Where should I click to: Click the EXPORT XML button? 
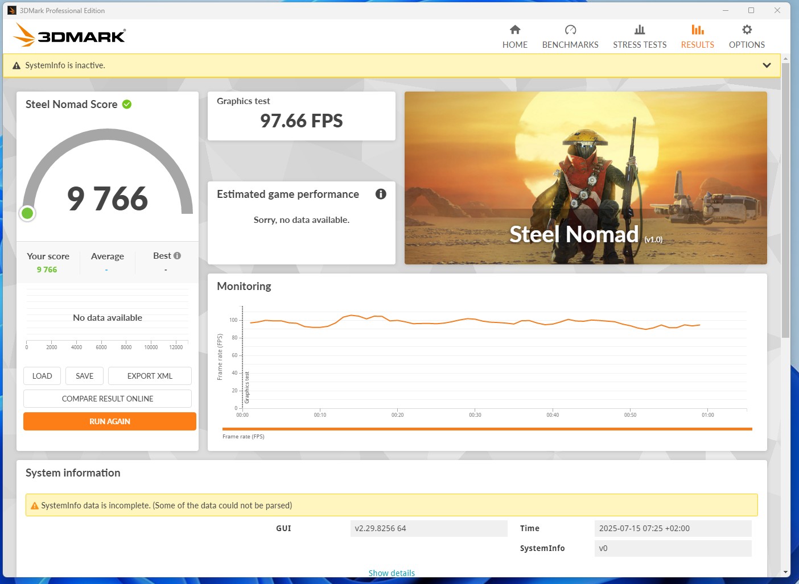[x=150, y=376]
